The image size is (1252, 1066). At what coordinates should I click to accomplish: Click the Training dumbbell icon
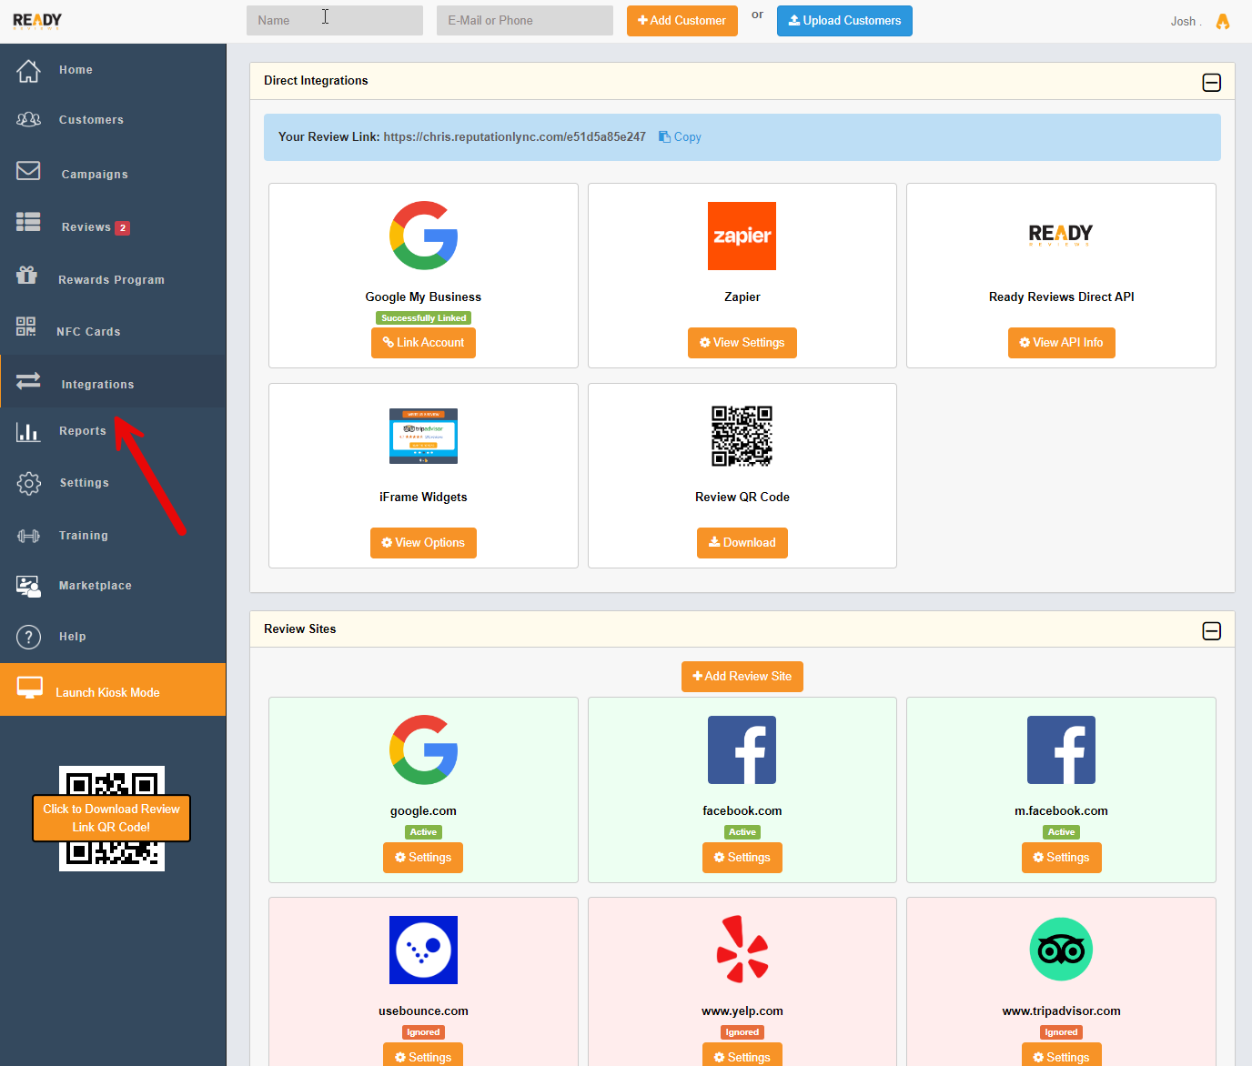click(x=29, y=536)
